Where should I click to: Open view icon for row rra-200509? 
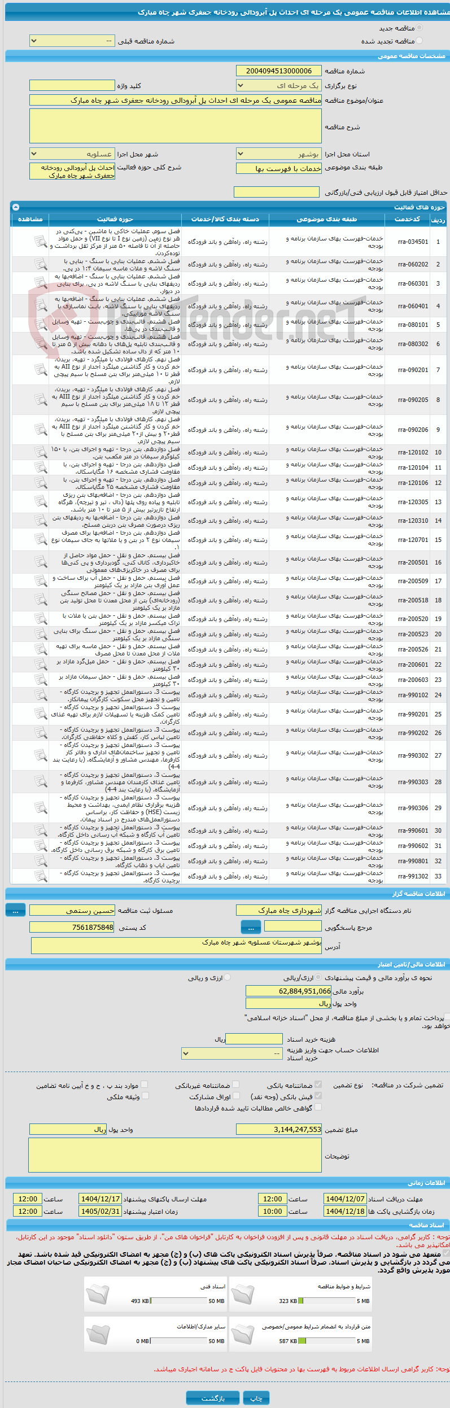[x=40, y=581]
